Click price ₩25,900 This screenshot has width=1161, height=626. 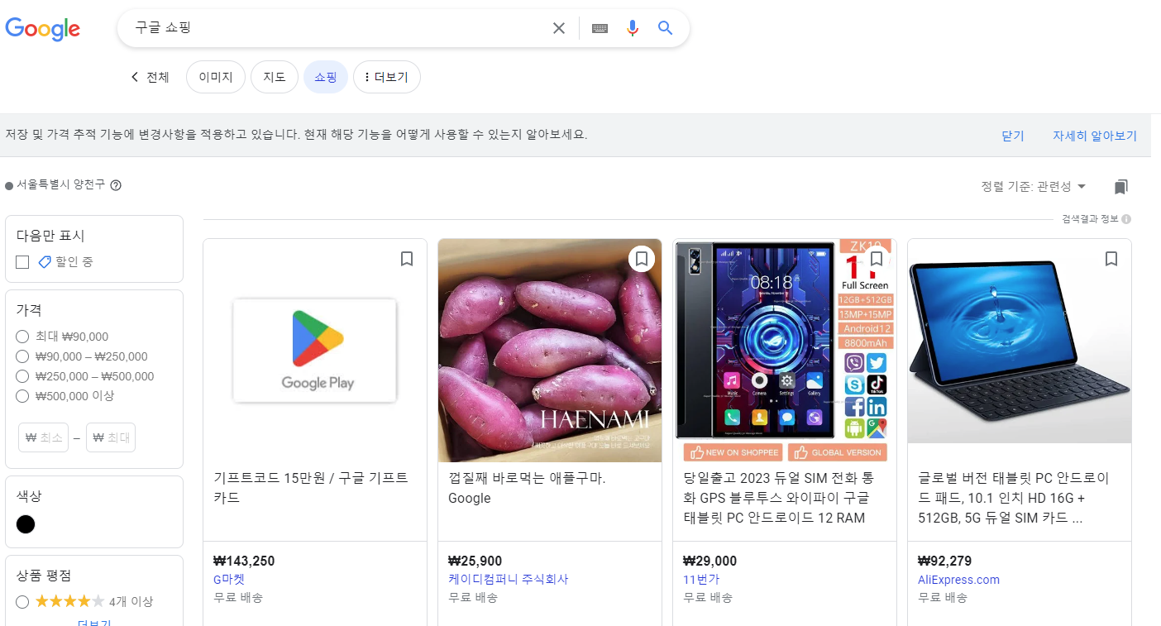[475, 561]
